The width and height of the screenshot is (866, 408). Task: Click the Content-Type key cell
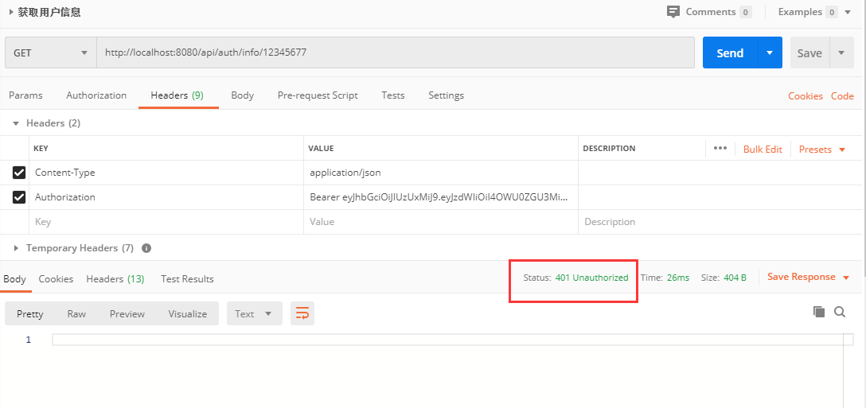coord(166,173)
